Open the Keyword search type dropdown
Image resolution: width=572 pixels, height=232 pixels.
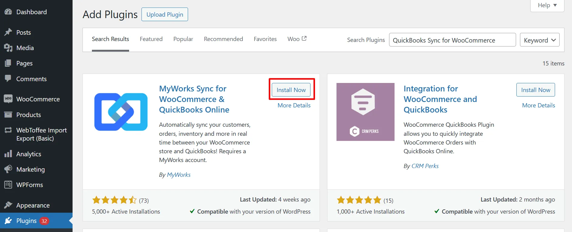point(540,40)
